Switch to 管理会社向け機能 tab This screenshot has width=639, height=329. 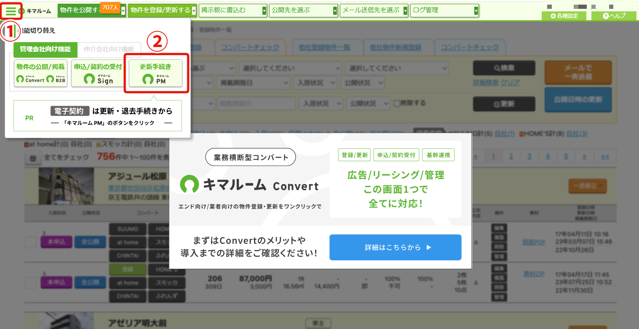click(x=45, y=49)
